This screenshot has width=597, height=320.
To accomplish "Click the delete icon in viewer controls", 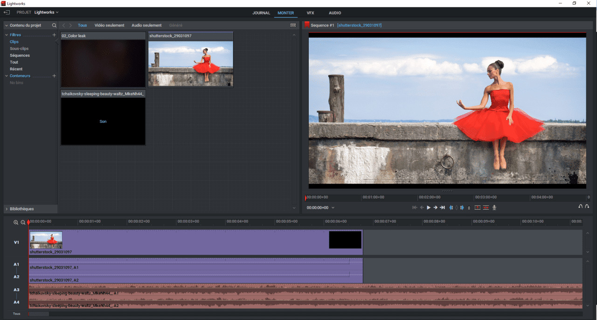I will (469, 208).
